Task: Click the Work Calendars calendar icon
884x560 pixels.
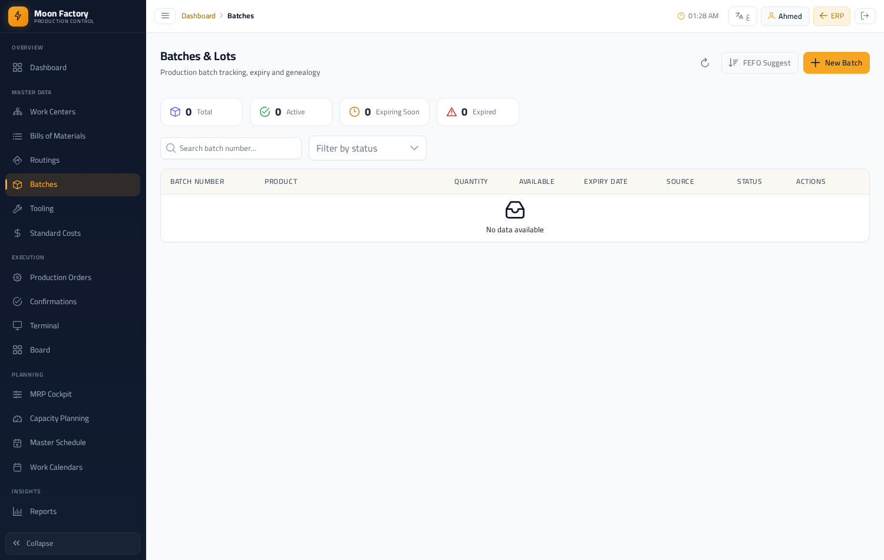Action: 18,467
